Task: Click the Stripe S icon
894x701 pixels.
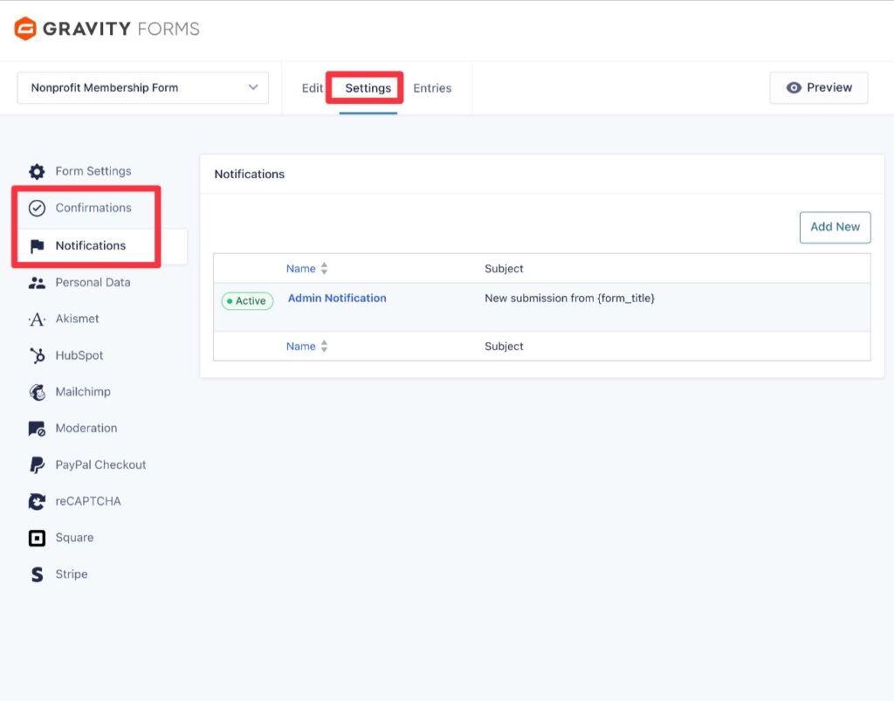Action: point(37,574)
